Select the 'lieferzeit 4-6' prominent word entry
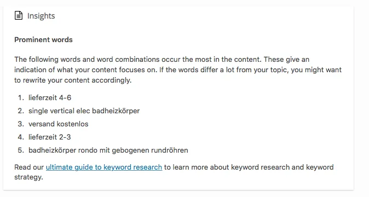Image resolution: width=369 pixels, height=197 pixels. [50, 97]
